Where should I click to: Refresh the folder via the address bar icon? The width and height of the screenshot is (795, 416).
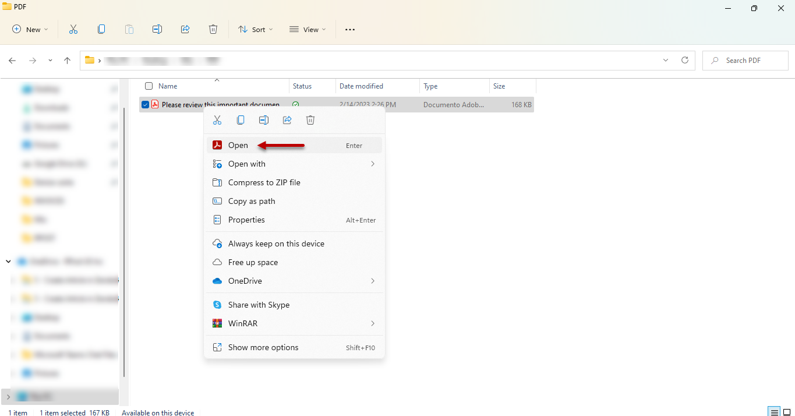point(685,60)
